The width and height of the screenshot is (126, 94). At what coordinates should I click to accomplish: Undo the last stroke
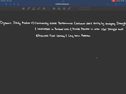coord(108,4)
